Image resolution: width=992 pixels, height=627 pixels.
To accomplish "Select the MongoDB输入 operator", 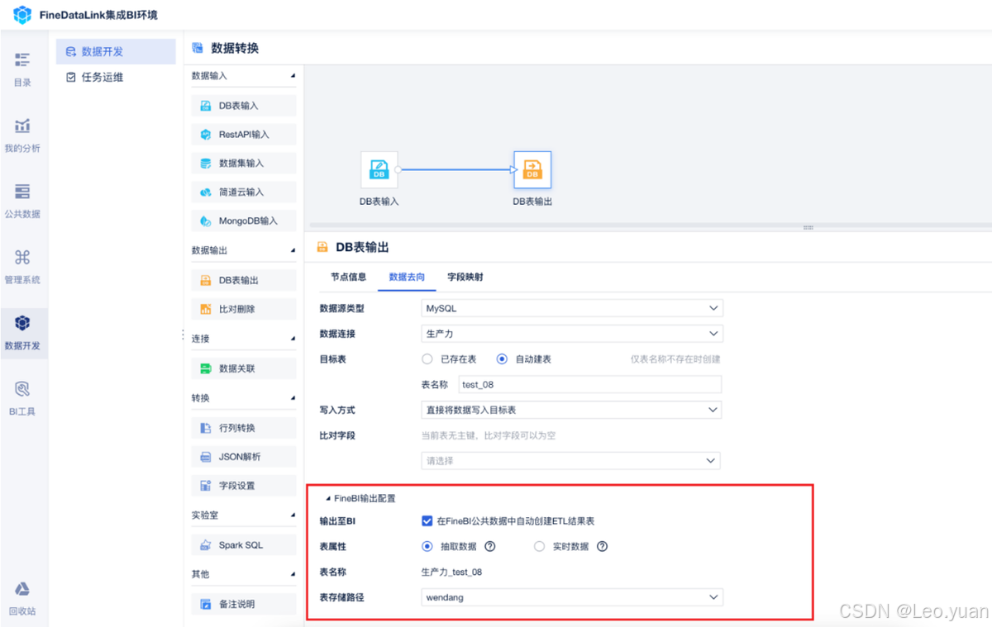I will [x=243, y=221].
